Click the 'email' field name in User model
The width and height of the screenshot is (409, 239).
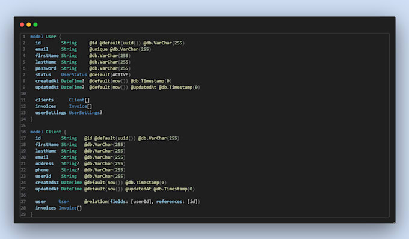click(x=42, y=49)
